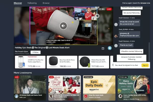The image size is (153, 102).
Task: Click the LIVE badge on the video
Action: pos(109,9)
